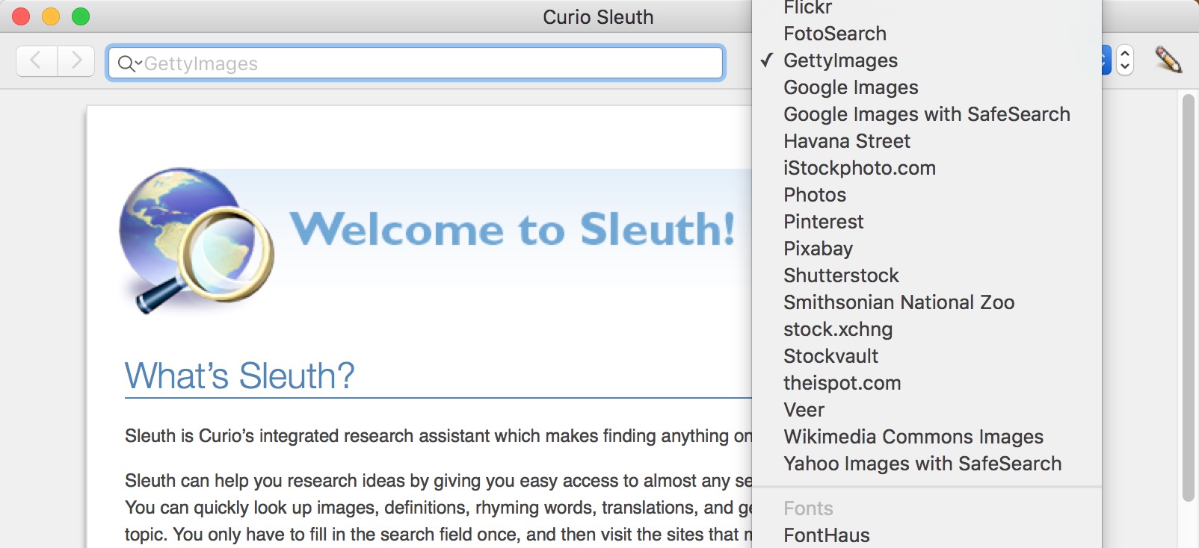This screenshot has height=548, width=1199.
Task: Click the forward navigation arrow
Action: coord(76,61)
